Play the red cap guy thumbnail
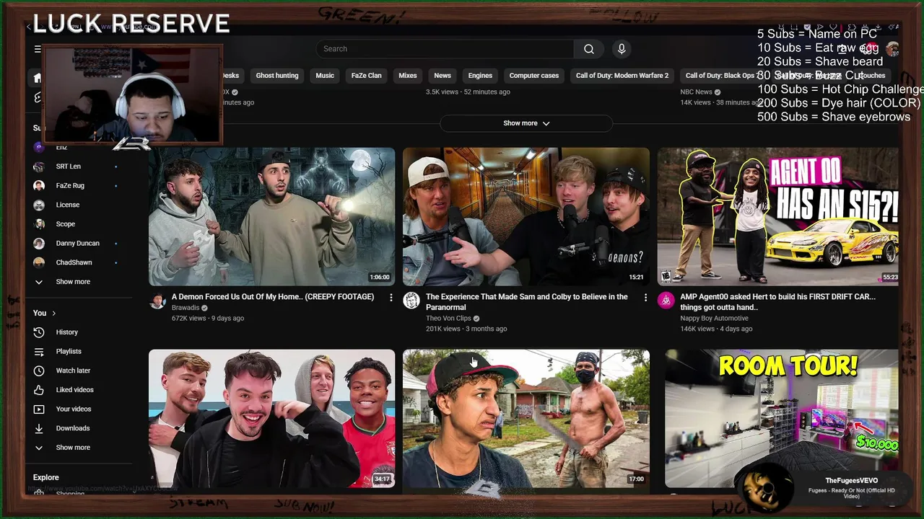The width and height of the screenshot is (924, 519). pyautogui.click(x=526, y=419)
